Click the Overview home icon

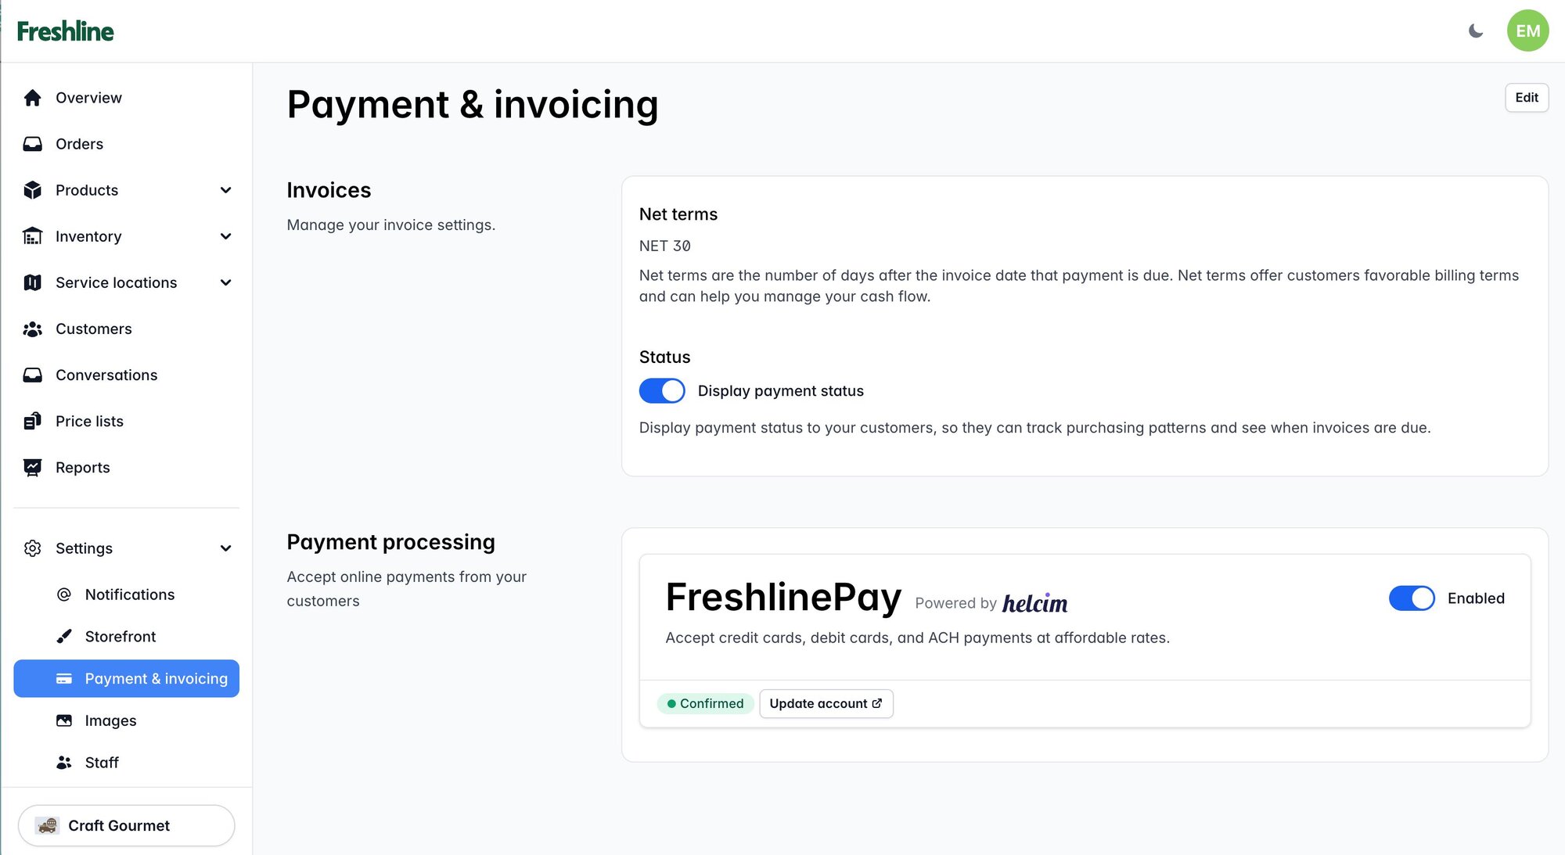click(x=32, y=98)
